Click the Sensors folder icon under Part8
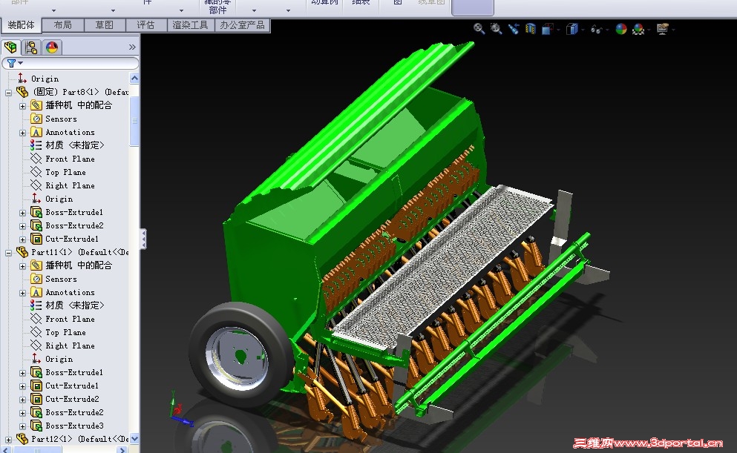The height and width of the screenshot is (453, 737). pos(36,119)
